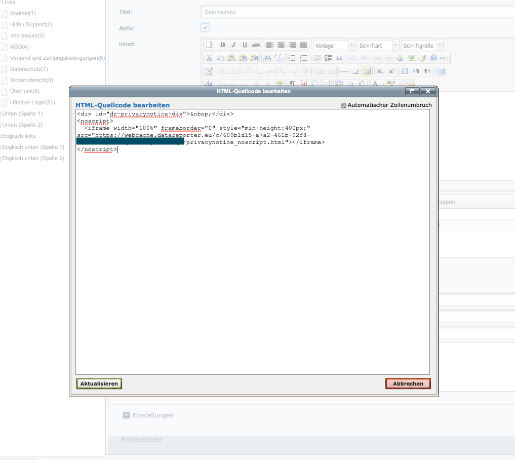Uncheck the Aktiv setting for the page
The height and width of the screenshot is (460, 515).
(x=205, y=28)
